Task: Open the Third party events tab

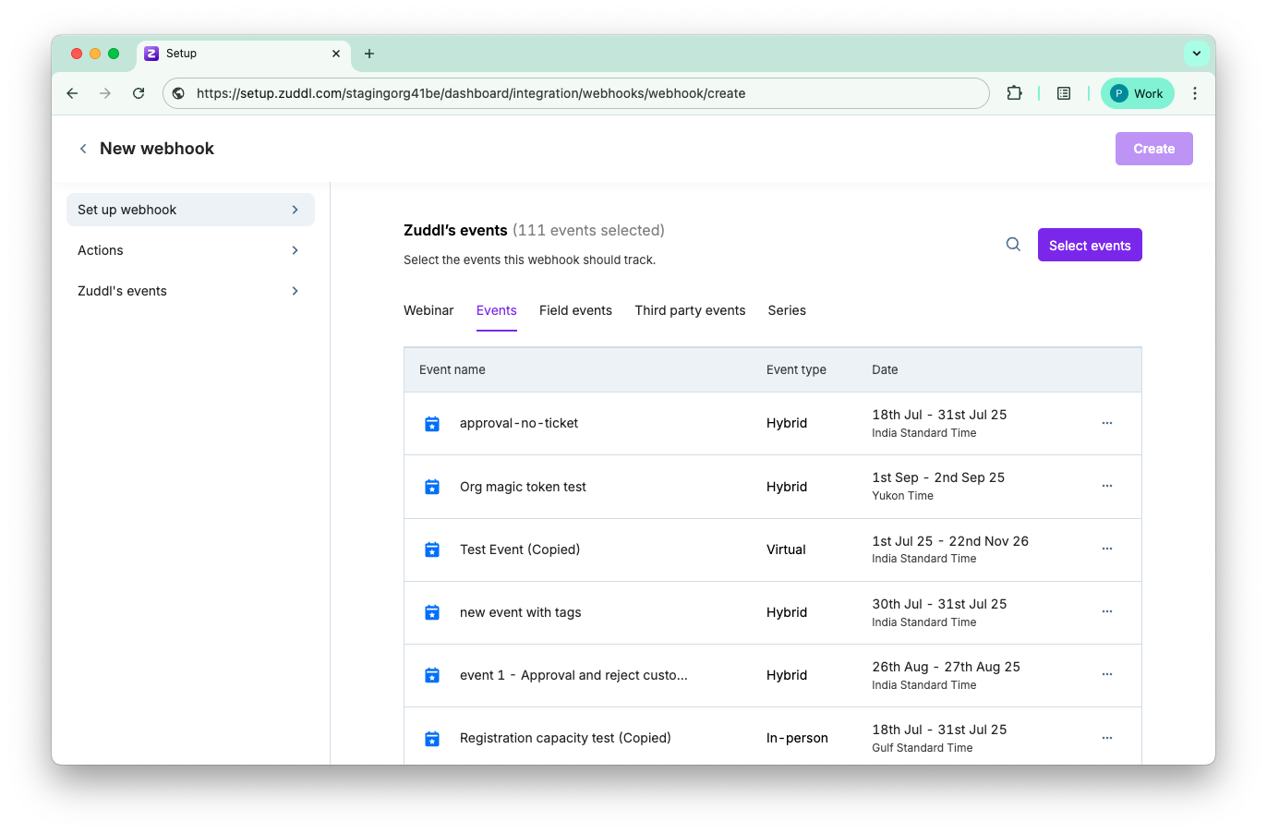Action: [x=690, y=310]
